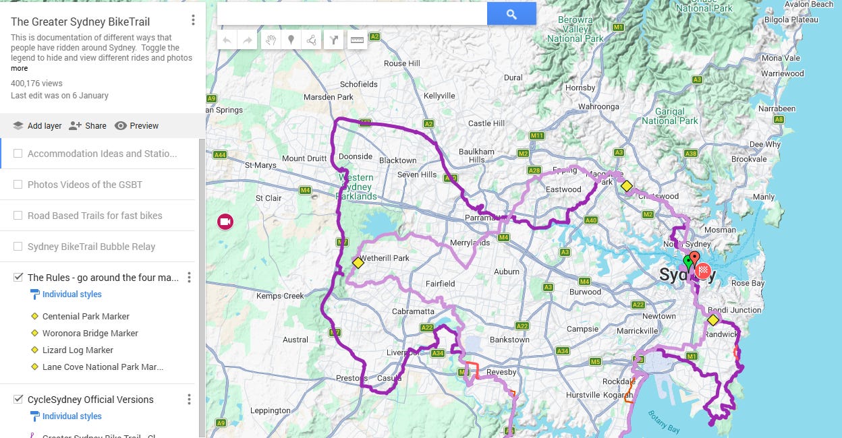Show the Photos Videos of the GSBT layer

pos(18,185)
